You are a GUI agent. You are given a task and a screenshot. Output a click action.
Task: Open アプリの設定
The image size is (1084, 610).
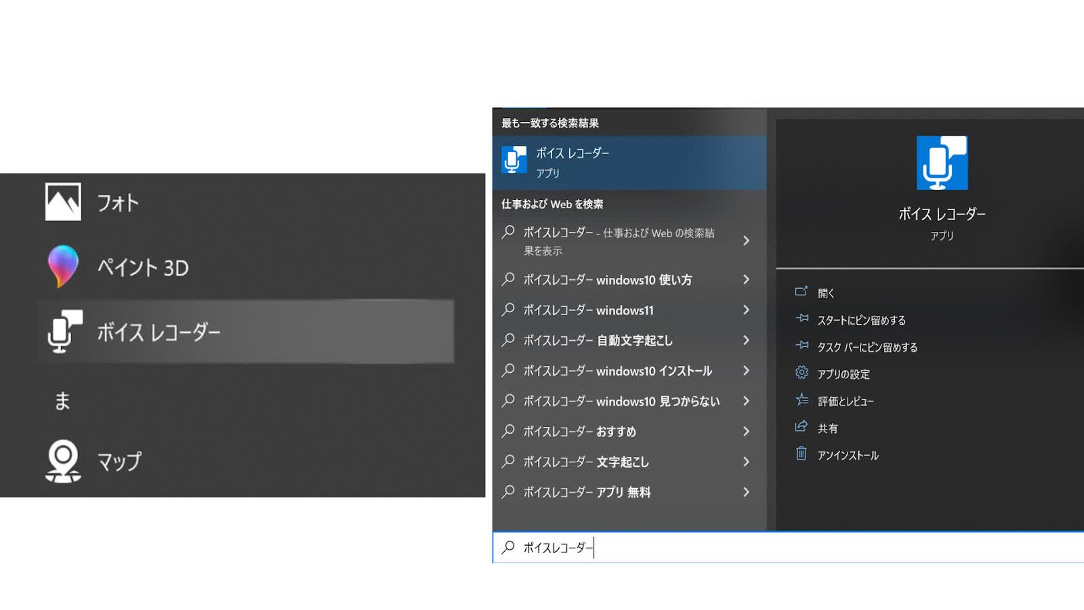click(843, 374)
